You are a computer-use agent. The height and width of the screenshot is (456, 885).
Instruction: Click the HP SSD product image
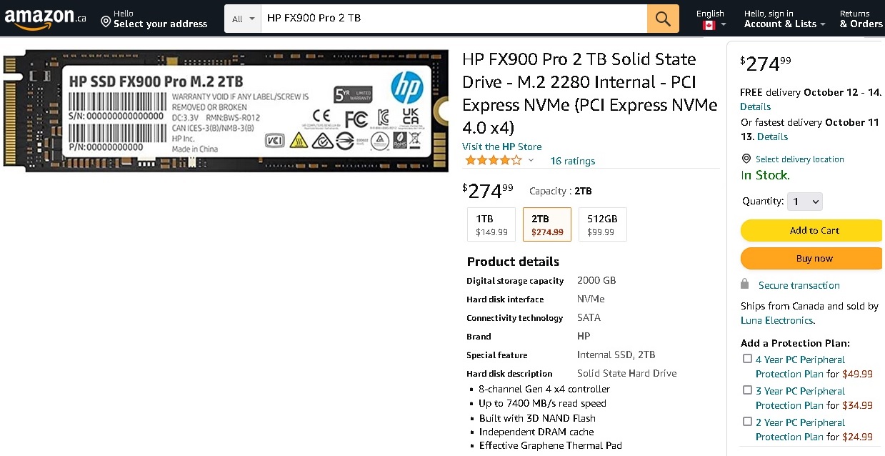pos(226,111)
